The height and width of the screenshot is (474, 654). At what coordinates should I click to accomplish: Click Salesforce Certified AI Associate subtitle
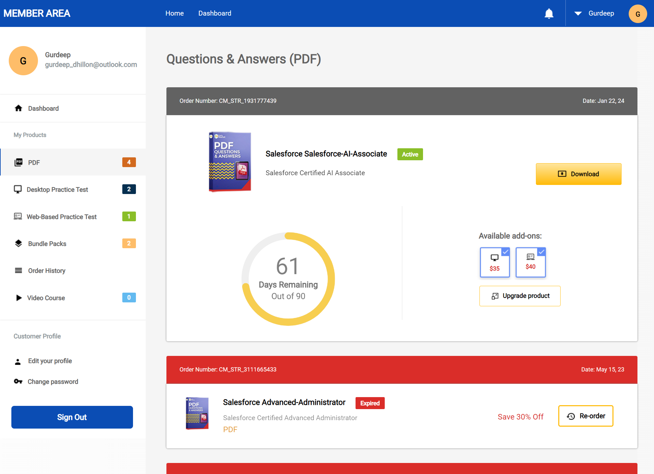pyautogui.click(x=315, y=173)
